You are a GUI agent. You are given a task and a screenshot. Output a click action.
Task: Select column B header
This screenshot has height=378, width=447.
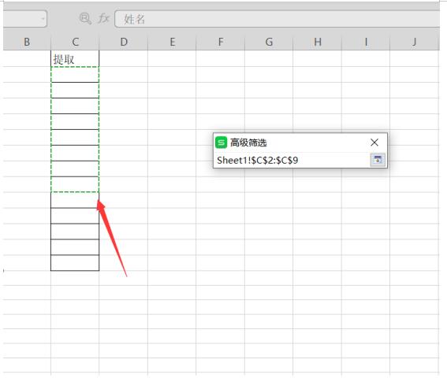pyautogui.click(x=27, y=42)
